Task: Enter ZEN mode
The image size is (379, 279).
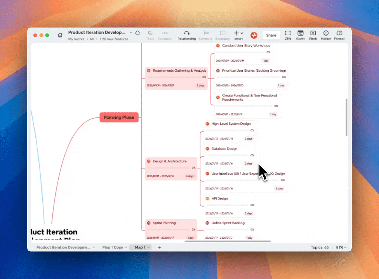Action: pos(288,35)
